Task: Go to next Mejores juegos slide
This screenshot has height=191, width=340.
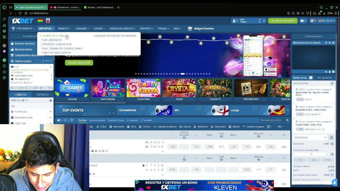Action: point(51,61)
